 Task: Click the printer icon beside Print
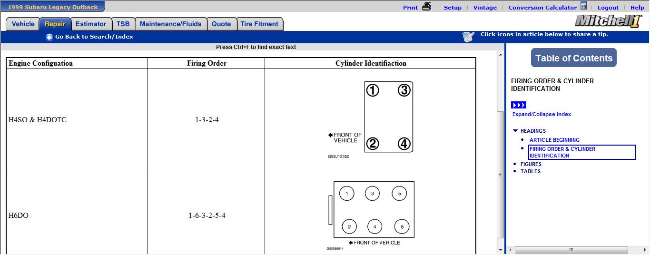tap(426, 7)
